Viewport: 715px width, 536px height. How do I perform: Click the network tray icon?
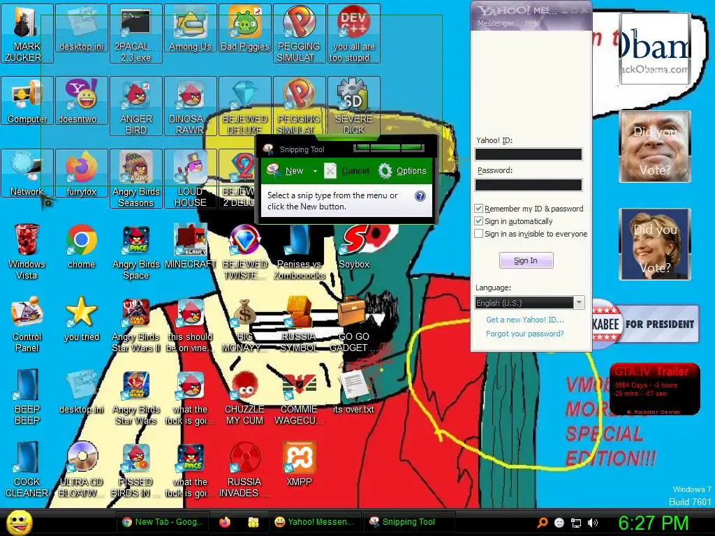click(x=576, y=523)
